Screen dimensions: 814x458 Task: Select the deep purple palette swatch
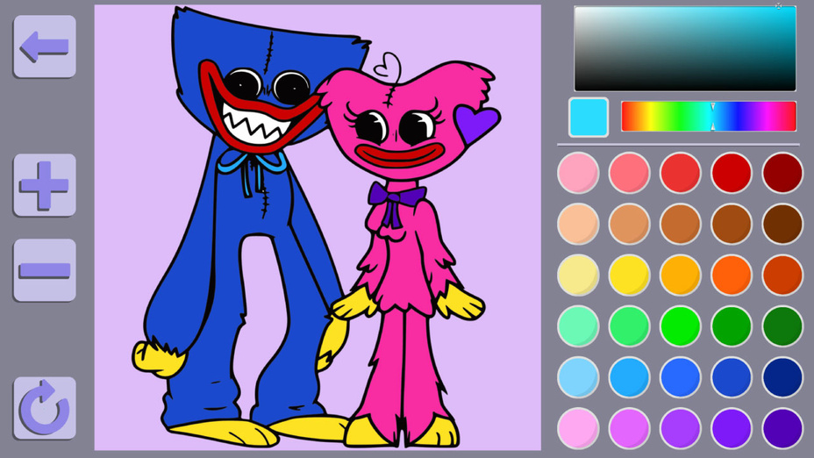click(782, 428)
